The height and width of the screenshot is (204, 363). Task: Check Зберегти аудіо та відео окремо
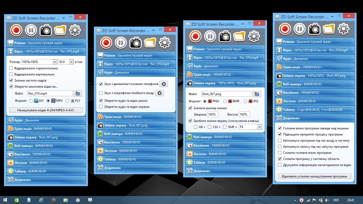101,107
